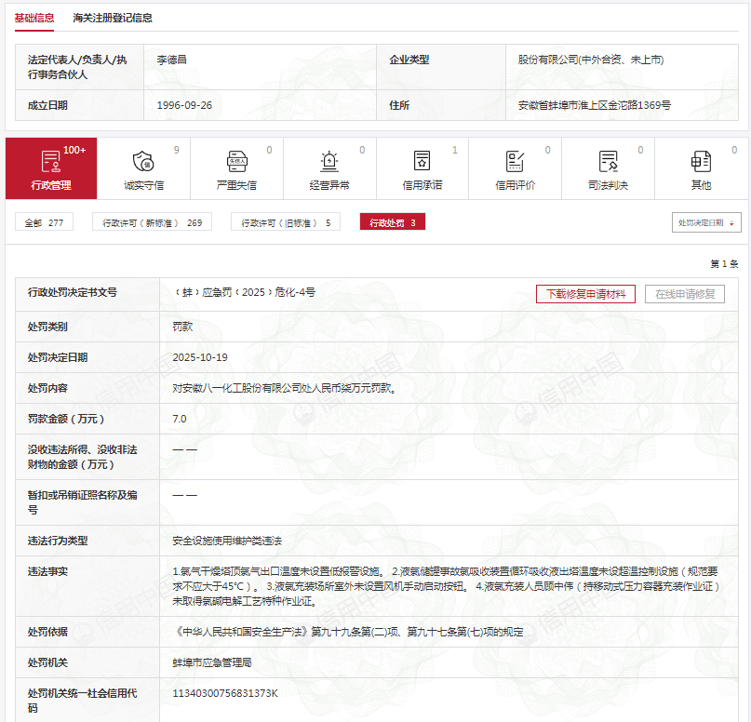The image size is (751, 722).
Task: Select the 信用评价 evaluation icon
Action: pyautogui.click(x=515, y=162)
